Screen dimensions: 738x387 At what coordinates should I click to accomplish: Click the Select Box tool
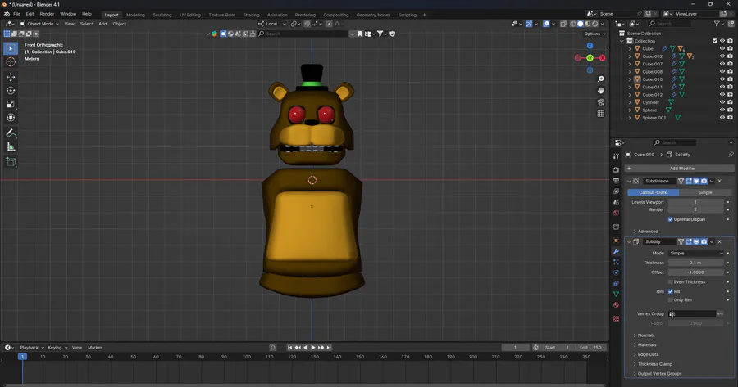coord(11,48)
